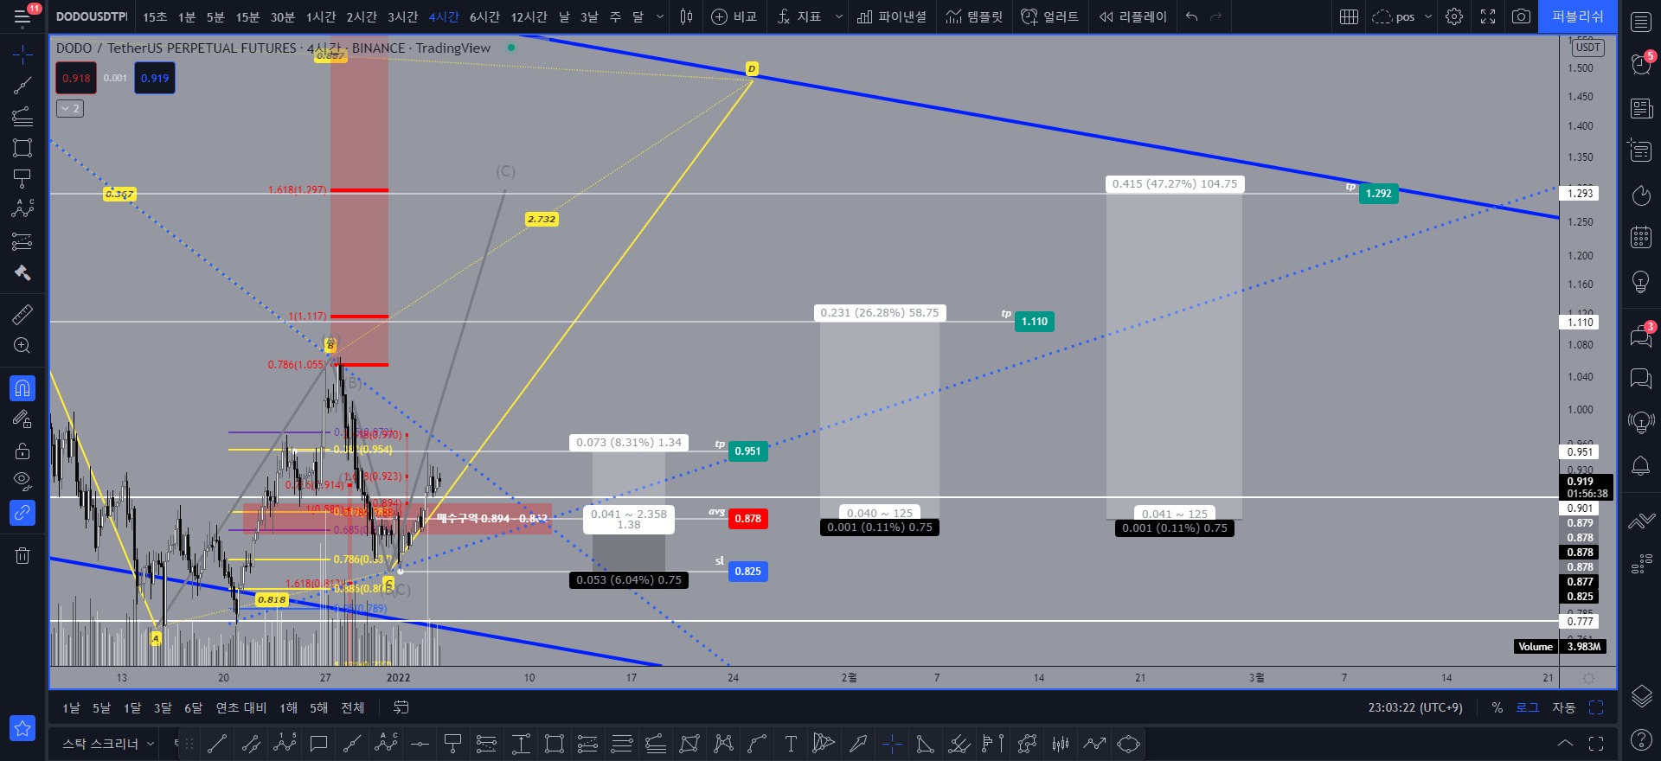Select the 4시간 timeframe
Screen dimensions: 1661x761
pyautogui.click(x=444, y=17)
